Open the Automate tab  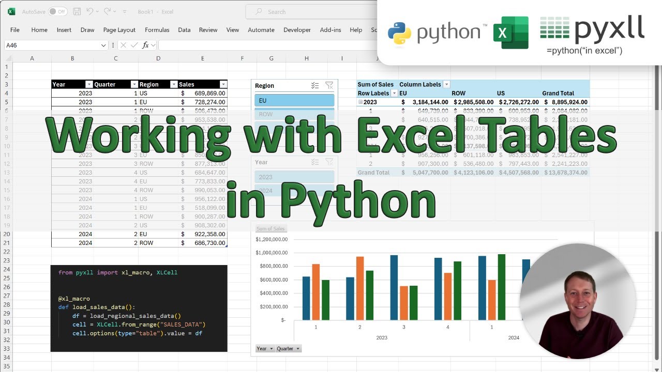pos(261,30)
